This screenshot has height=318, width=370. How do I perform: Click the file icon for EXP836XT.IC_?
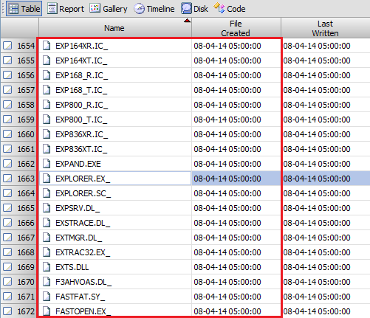pos(47,149)
